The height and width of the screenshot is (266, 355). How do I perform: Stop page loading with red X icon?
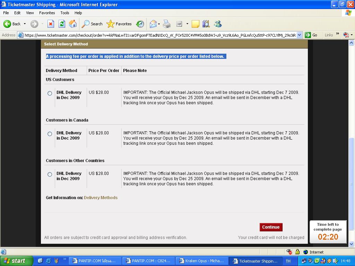(51, 24)
